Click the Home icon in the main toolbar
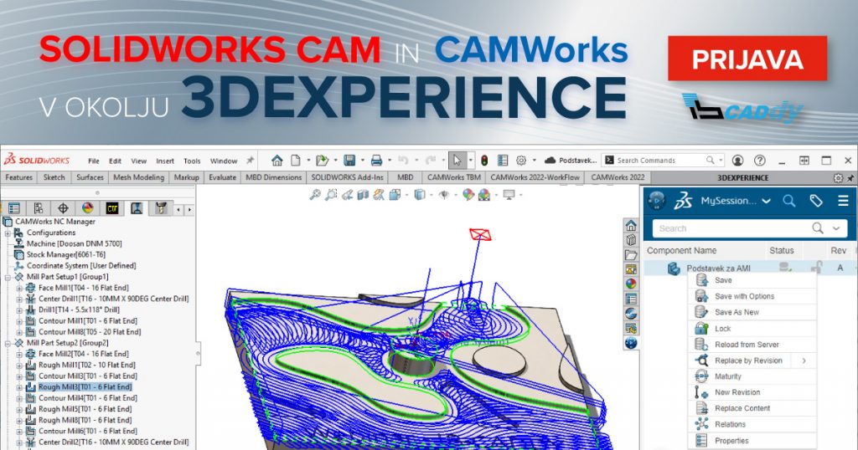858x450 pixels. pyautogui.click(x=277, y=161)
